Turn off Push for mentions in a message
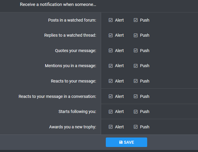The height and width of the screenshot is (152, 198). (x=136, y=66)
